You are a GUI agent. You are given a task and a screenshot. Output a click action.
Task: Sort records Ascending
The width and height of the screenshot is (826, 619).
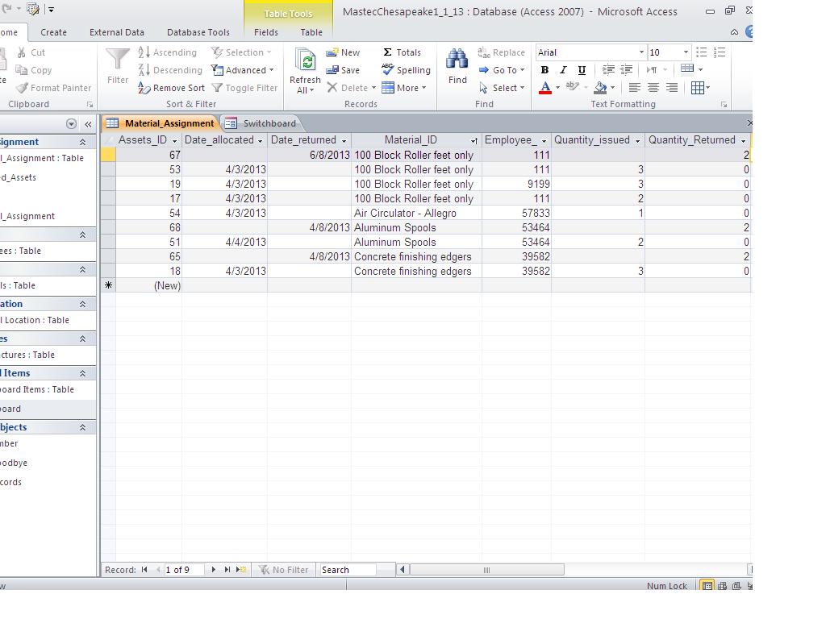[x=168, y=52]
